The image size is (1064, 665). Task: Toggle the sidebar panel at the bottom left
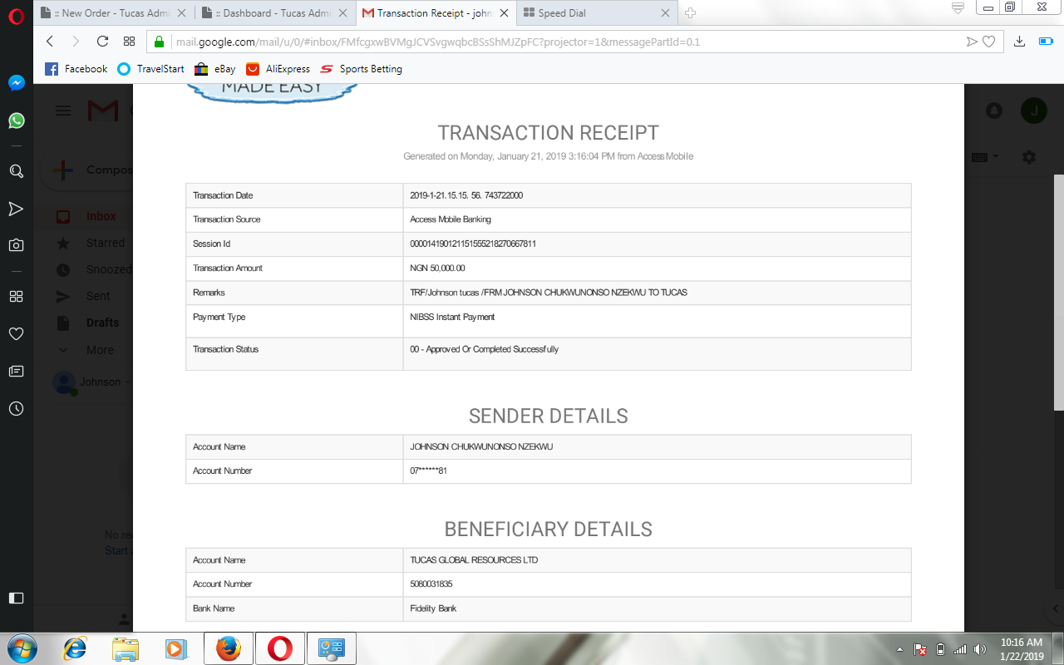[x=16, y=598]
